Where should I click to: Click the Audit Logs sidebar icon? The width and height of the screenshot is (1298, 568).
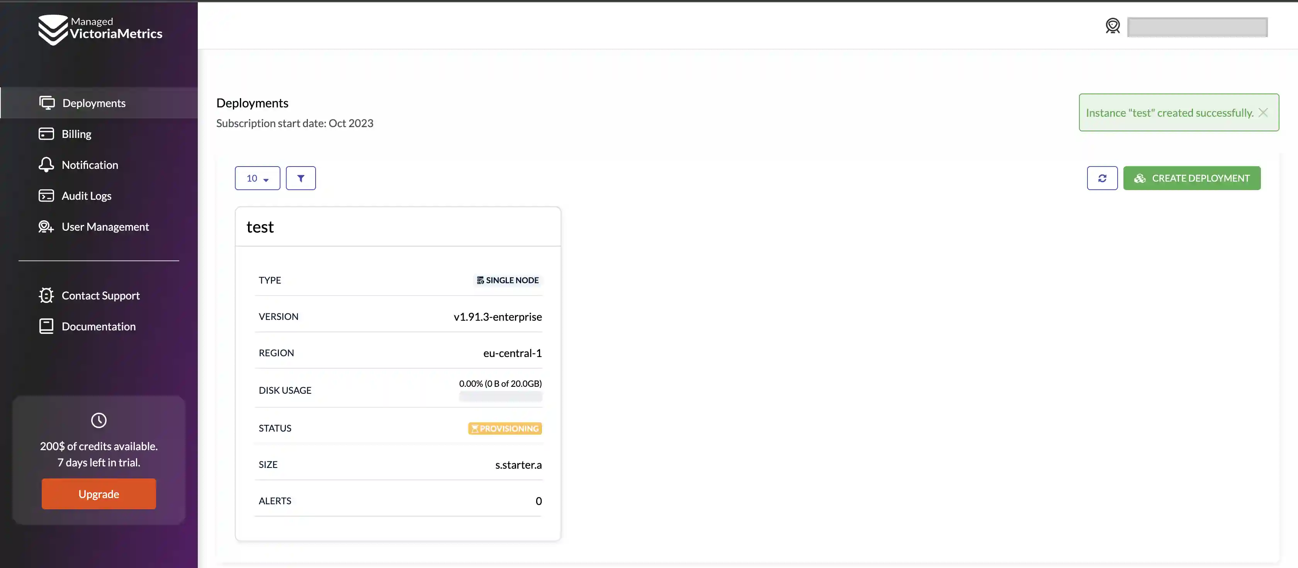click(x=46, y=196)
